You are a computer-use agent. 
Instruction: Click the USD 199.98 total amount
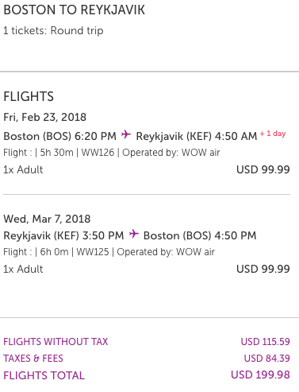pos(260,375)
